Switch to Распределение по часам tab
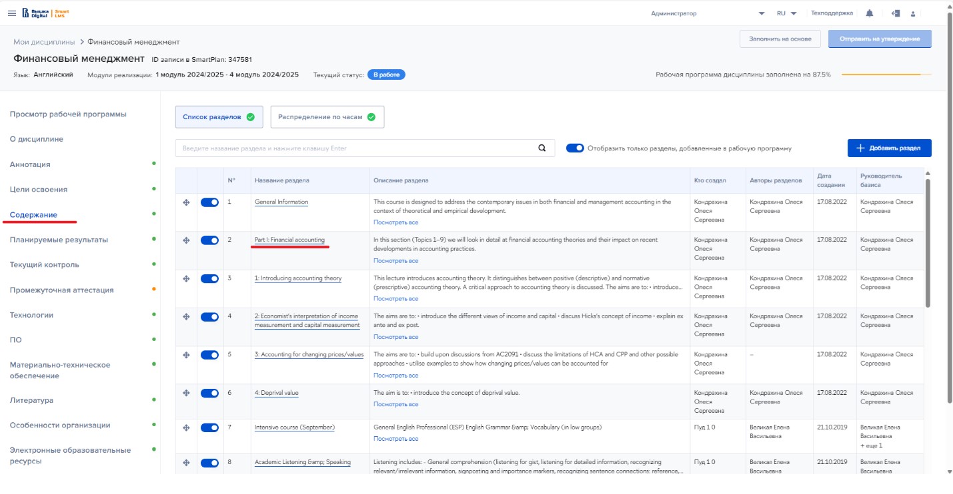953x494 pixels. pos(327,117)
